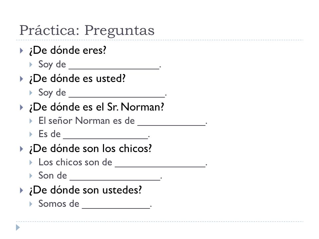This screenshot has width=319, height=239.
Task: Click the bullet arrow beside '¿De dónde es el Sr. Norman?'
Action: click(x=21, y=107)
